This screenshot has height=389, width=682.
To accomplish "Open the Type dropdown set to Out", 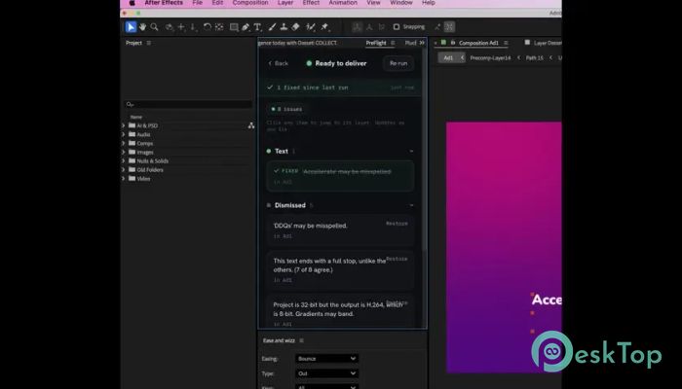I will 326,373.
